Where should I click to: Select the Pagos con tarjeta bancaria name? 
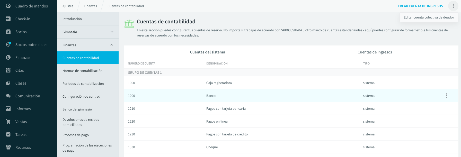226,108
